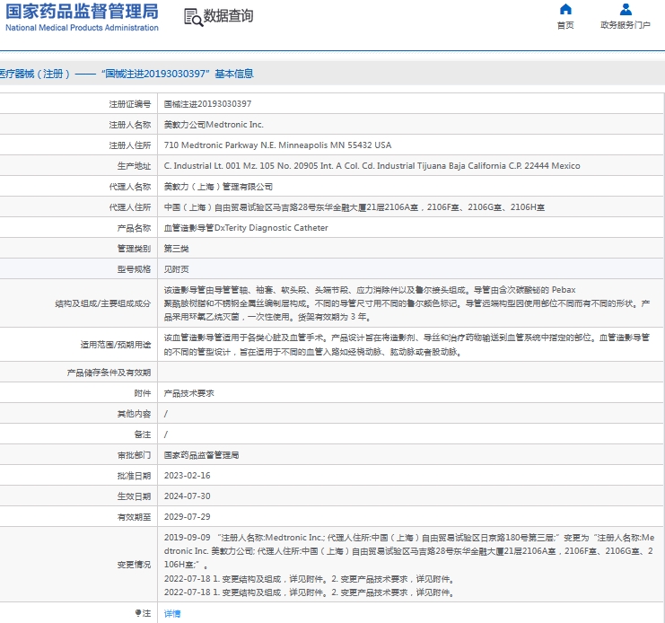Click the 适用范围/预期用途 label
This screenshot has height=623, width=665.
pyautogui.click(x=116, y=345)
